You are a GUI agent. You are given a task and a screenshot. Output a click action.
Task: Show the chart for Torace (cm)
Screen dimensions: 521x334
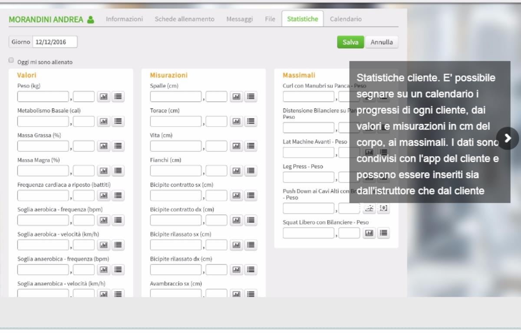(236, 121)
